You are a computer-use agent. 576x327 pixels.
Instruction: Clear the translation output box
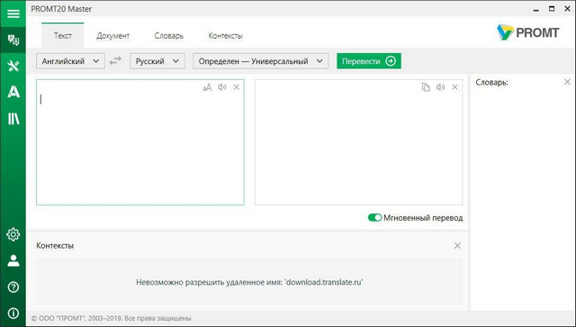click(x=454, y=87)
